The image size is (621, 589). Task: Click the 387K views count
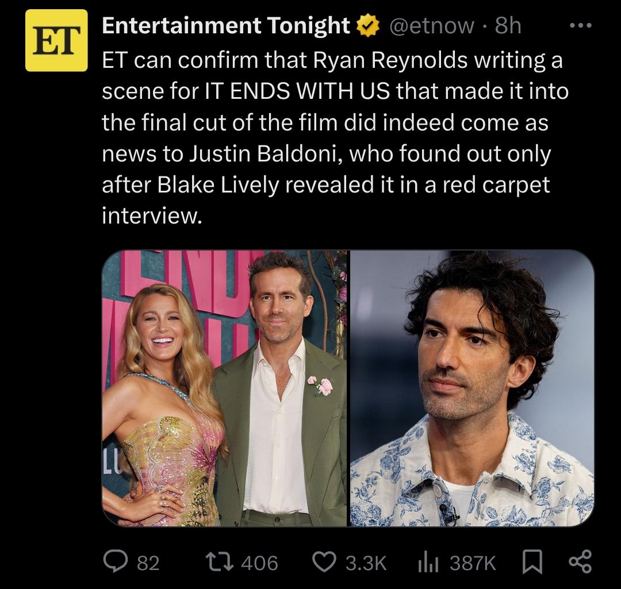pos(472,563)
